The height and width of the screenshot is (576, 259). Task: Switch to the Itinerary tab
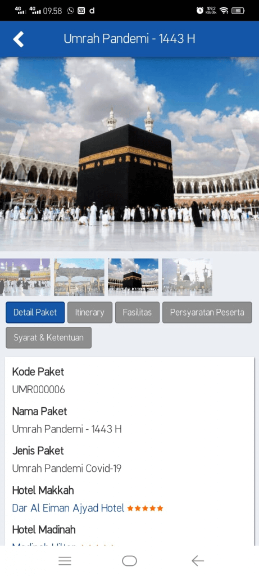click(90, 313)
